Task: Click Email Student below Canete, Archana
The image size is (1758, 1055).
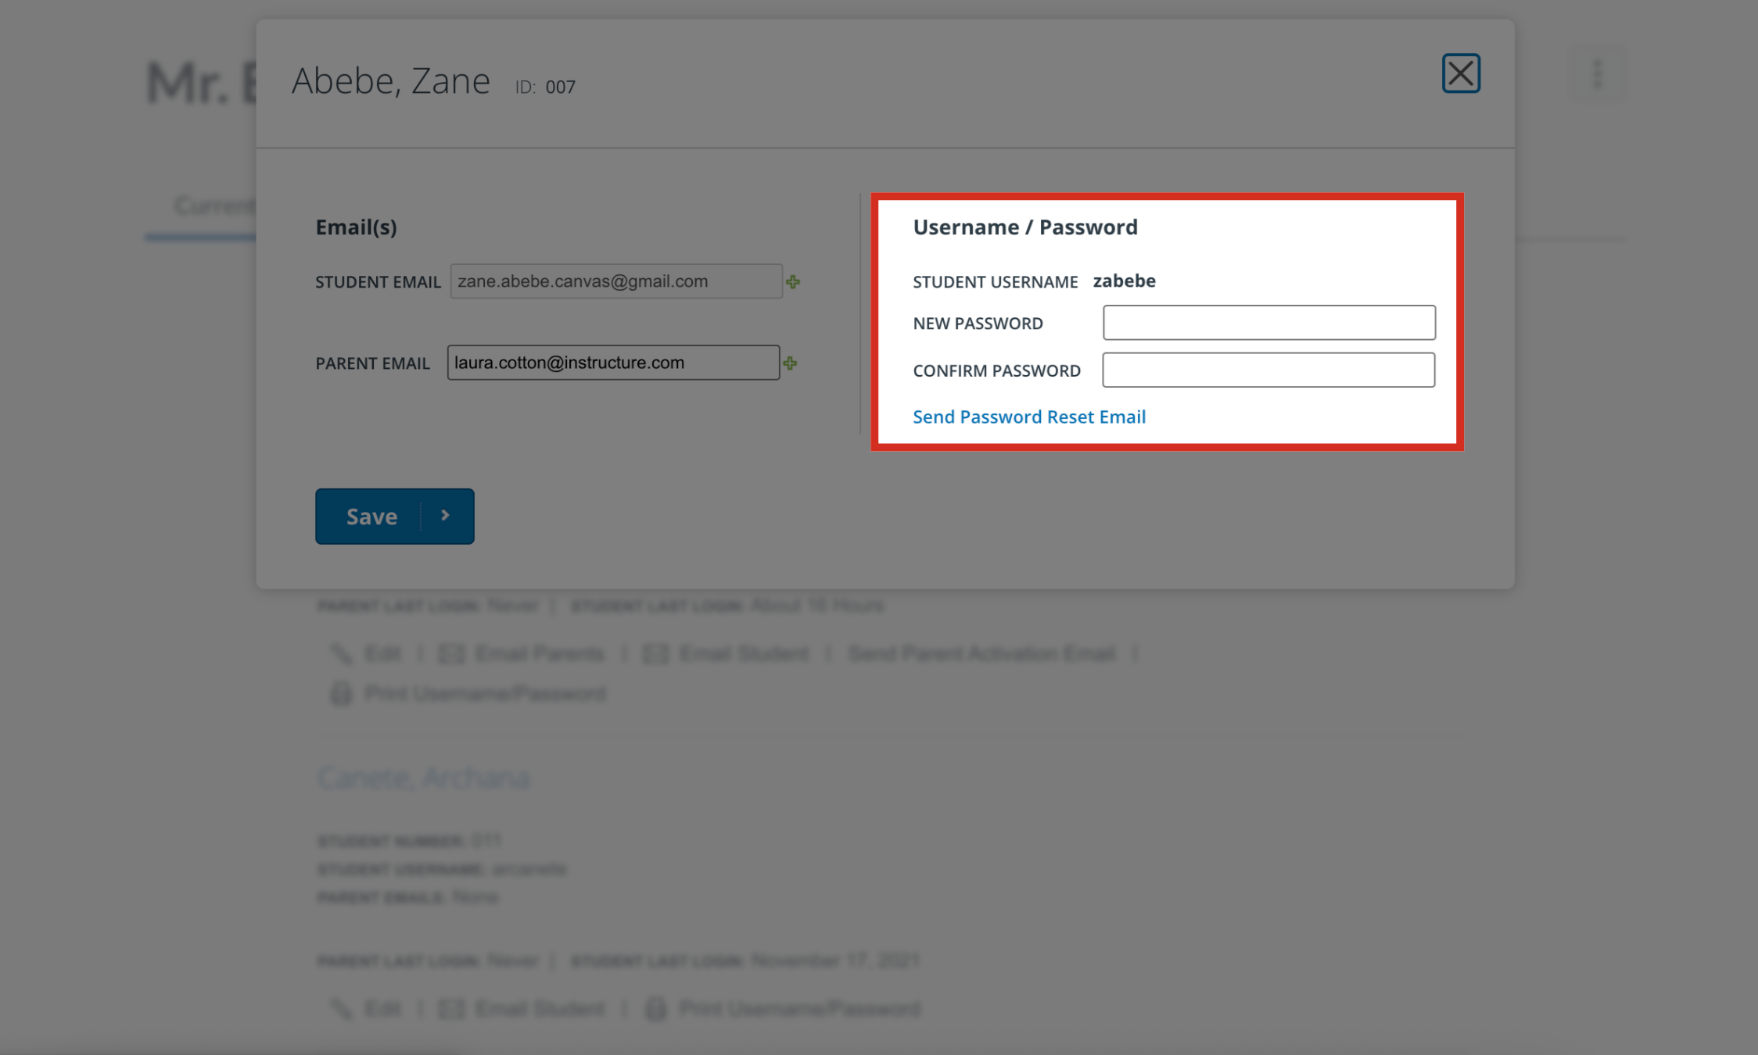Action: pos(522,1008)
